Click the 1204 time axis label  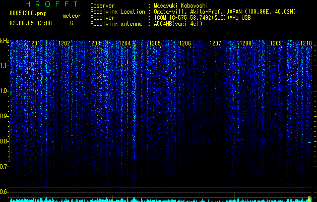(125, 43)
